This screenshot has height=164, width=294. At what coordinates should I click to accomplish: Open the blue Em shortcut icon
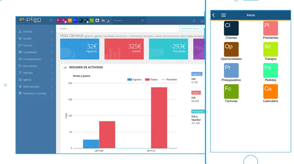[x=75, y=20]
